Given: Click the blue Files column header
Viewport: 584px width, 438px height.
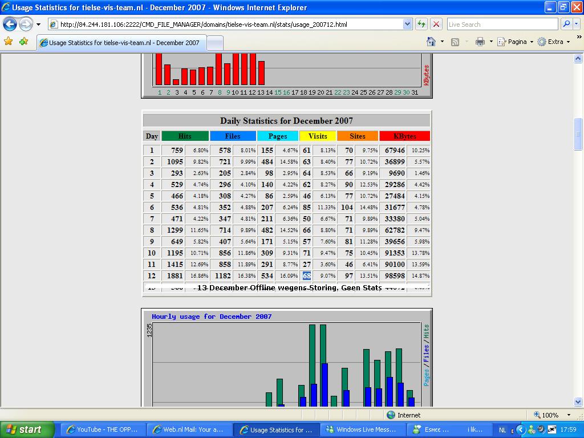Looking at the screenshot, I should [x=233, y=136].
